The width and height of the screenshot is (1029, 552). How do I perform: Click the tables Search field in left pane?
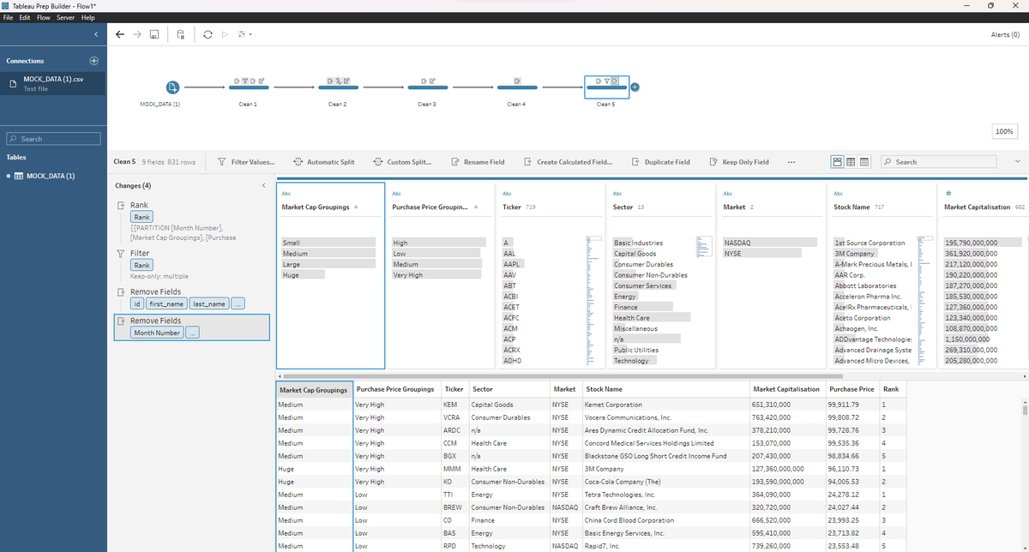[x=53, y=139]
